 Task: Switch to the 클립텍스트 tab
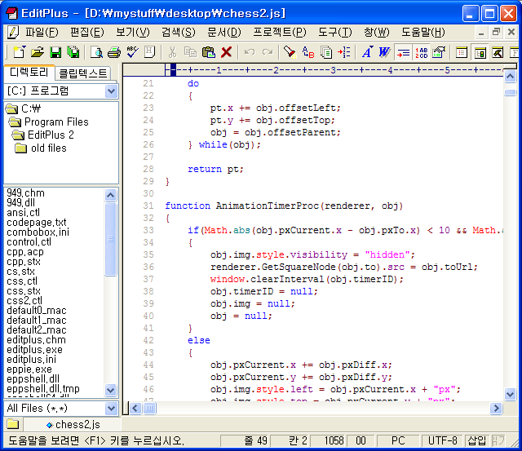(x=84, y=73)
